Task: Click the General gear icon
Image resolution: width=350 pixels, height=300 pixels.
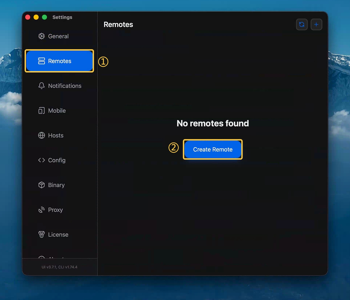Action: pos(42,36)
